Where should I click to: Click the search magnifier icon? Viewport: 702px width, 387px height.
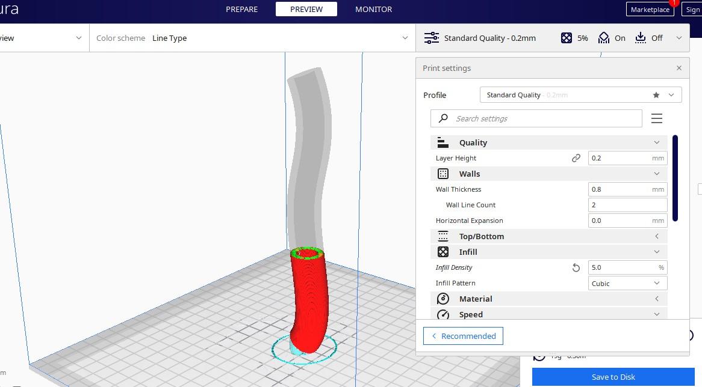pos(443,118)
